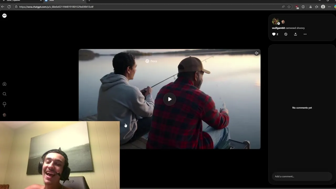
Task: Open the search magnifier in Sora sidebar
Action: click(x=4, y=94)
